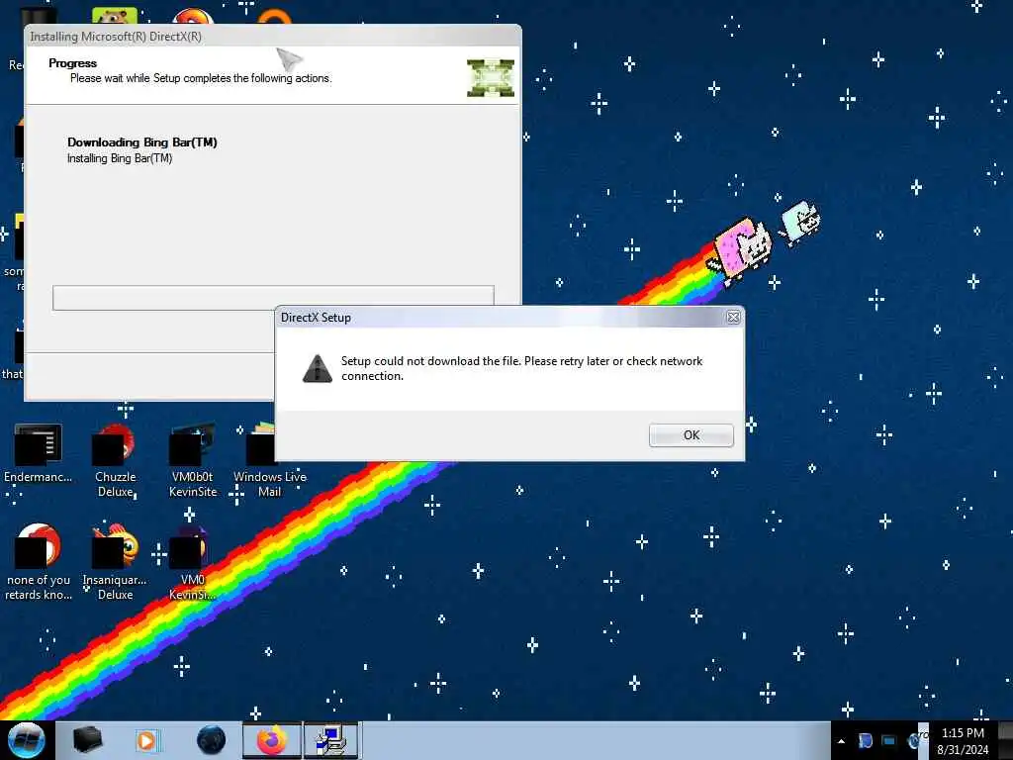The image size is (1013, 760).
Task: Open the VM0b0t KevinSite desktop icon
Action: click(x=193, y=460)
